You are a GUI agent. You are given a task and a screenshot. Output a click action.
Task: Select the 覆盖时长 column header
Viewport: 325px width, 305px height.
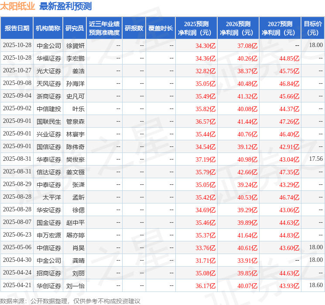pyautogui.click(x=161, y=28)
